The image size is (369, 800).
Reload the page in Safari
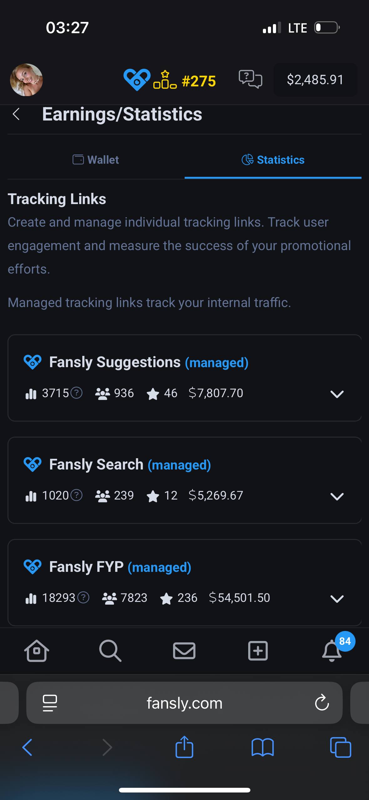pyautogui.click(x=322, y=703)
